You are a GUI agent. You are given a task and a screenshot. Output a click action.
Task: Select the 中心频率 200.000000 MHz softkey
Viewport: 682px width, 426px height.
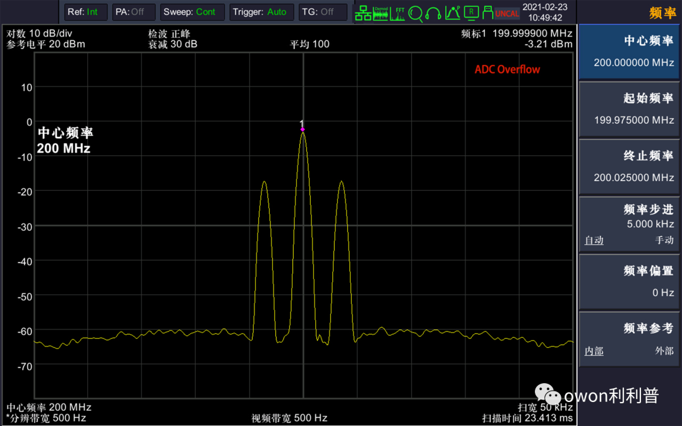pos(629,52)
